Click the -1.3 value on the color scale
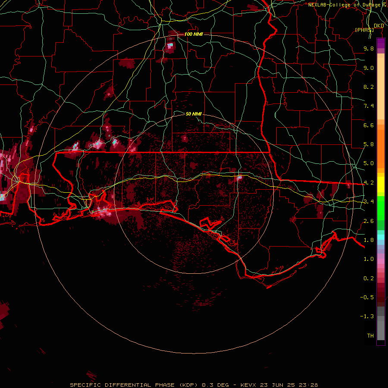 pyautogui.click(x=367, y=316)
